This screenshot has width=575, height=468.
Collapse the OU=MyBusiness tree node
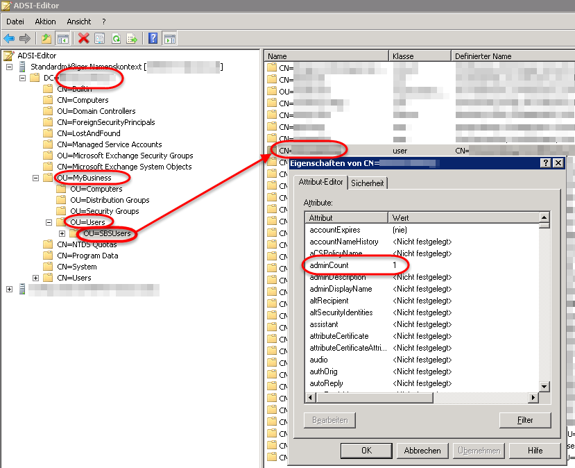click(x=36, y=178)
